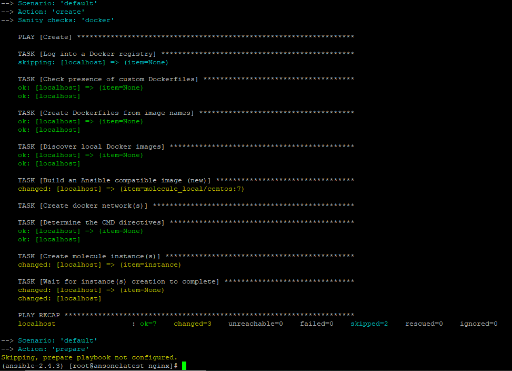Select the item=molecule_local/centos:7 changed line
This screenshot has height=371, width=512.
tap(132, 188)
